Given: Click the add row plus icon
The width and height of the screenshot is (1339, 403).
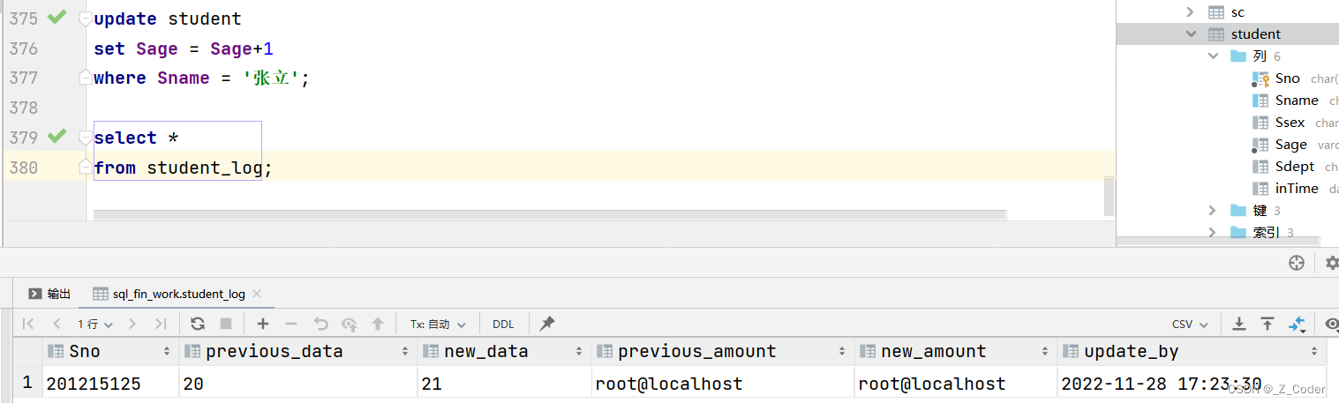Looking at the screenshot, I should (x=263, y=324).
